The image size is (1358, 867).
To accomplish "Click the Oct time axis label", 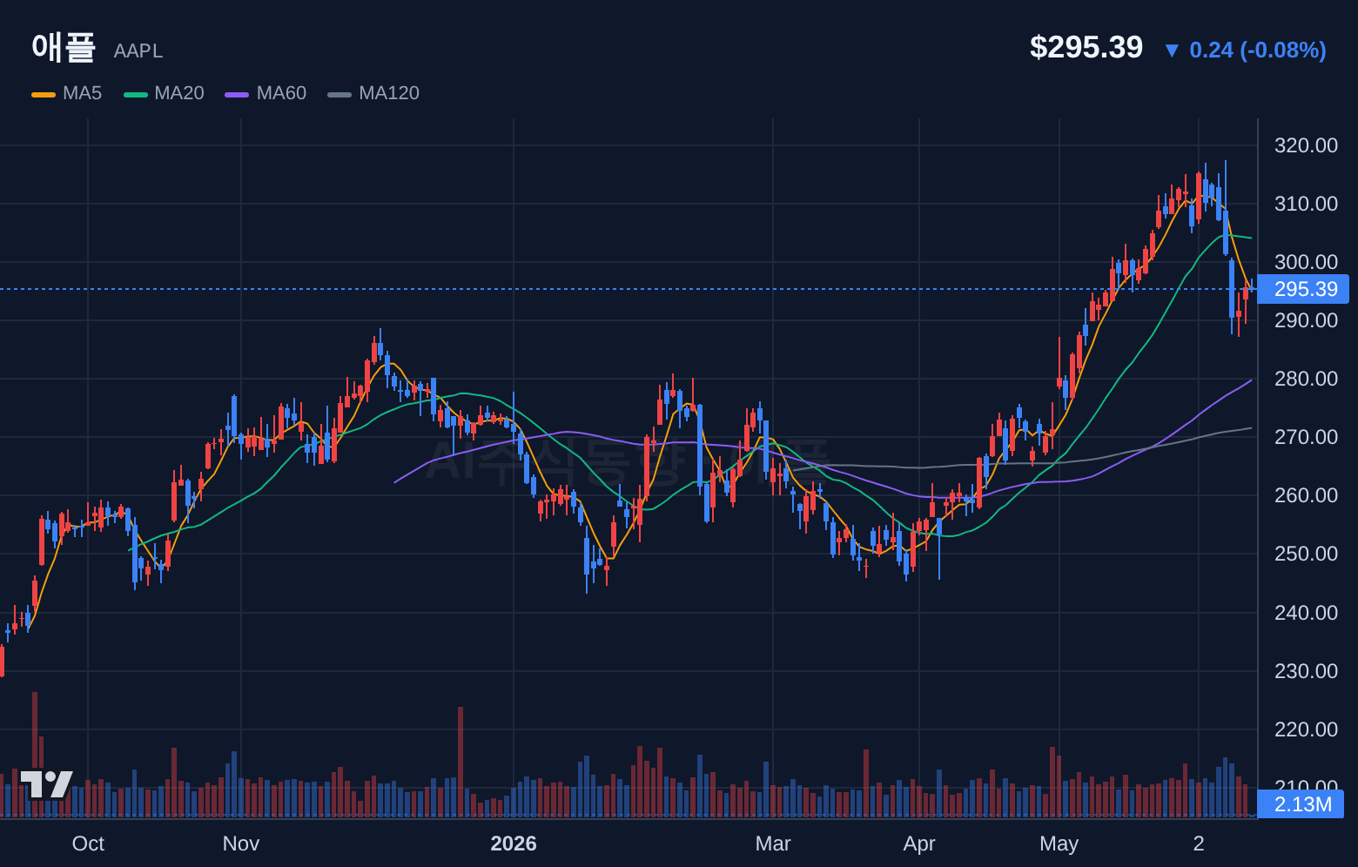I will [x=88, y=843].
